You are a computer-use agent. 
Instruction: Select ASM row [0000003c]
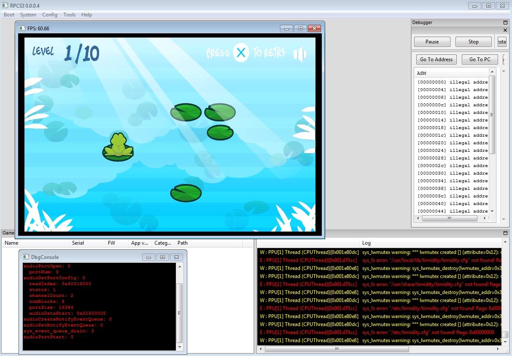[x=452, y=196]
